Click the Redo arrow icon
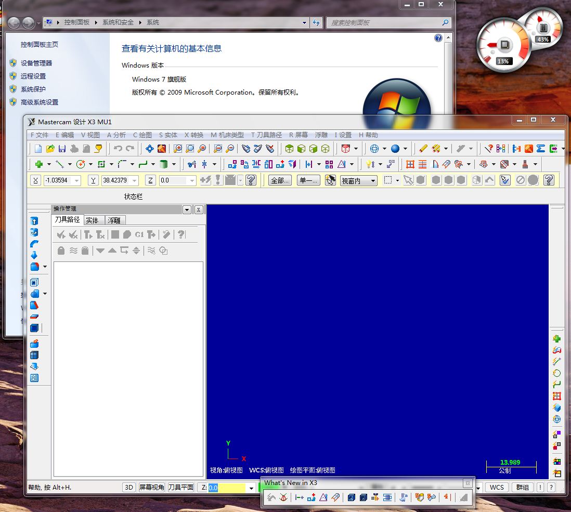The width and height of the screenshot is (571, 512). point(130,149)
